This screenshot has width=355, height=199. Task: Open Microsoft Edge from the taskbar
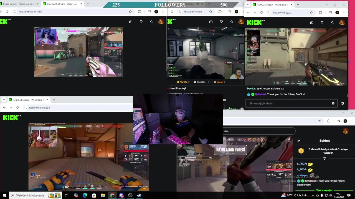click(85, 195)
